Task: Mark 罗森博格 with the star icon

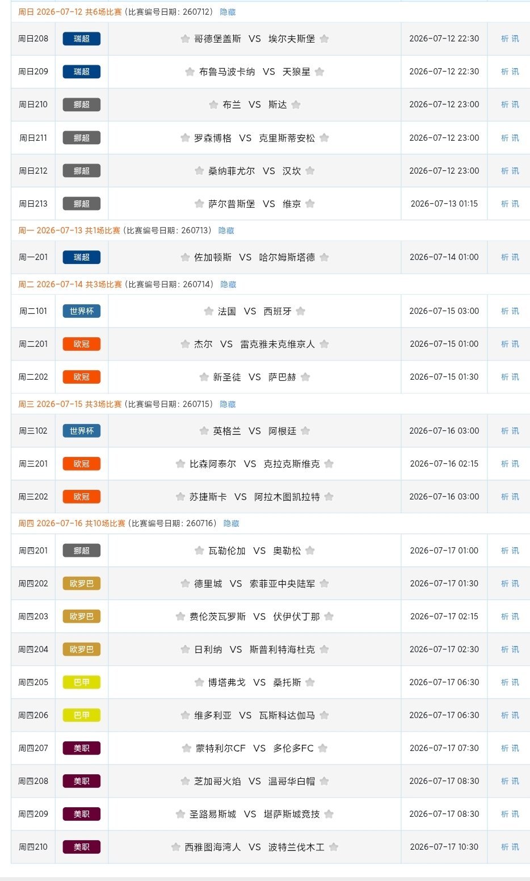Action: point(185,138)
